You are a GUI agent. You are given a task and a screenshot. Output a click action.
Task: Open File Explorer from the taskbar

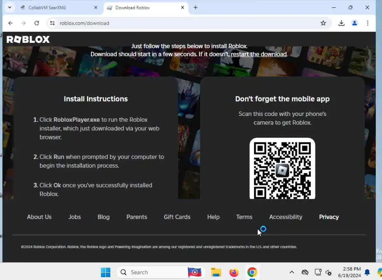pyautogui.click(x=216, y=272)
